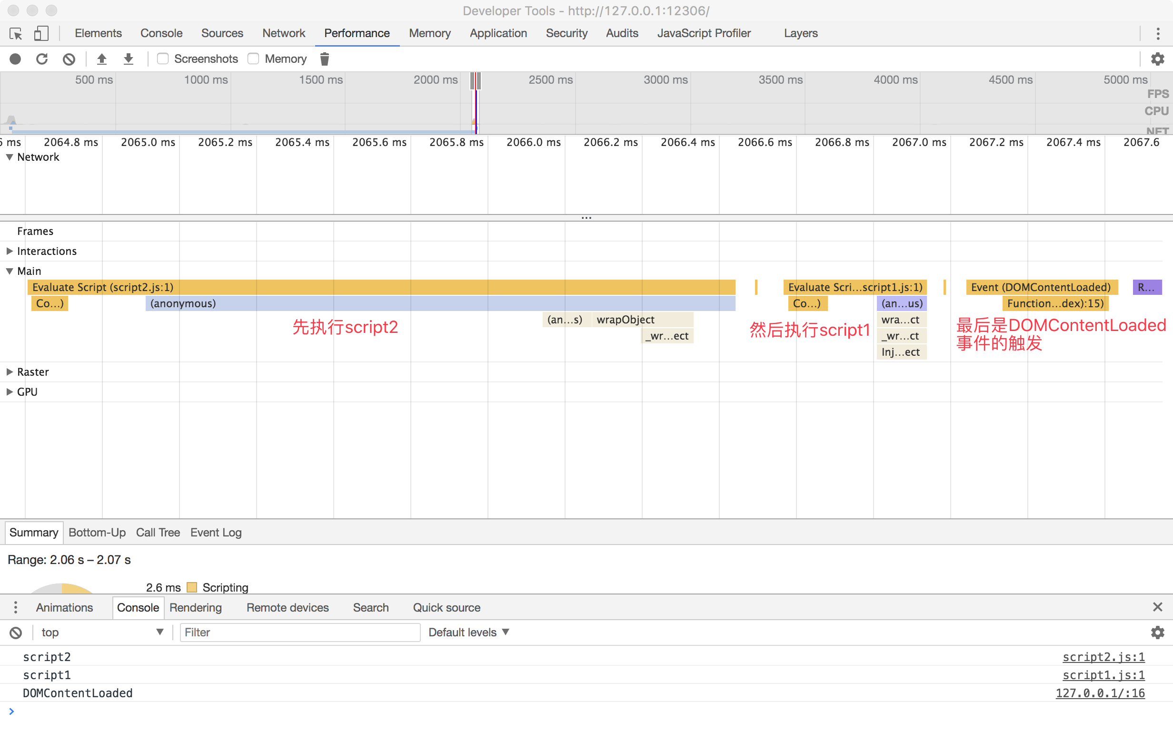The image size is (1173, 740).
Task: Collapse the Main thread track
Action: pos(9,271)
